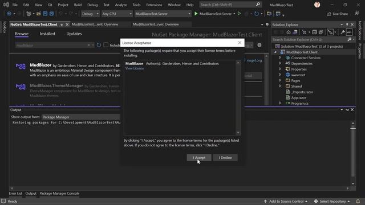Click the I Accept button

click(x=199, y=158)
